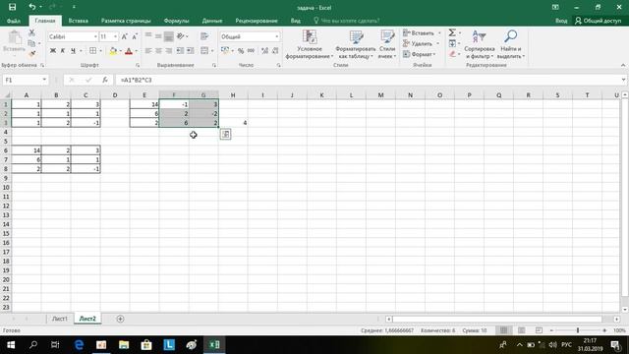Screen dimensions: 629x354
Task: Increase font size with the larger A icon
Action: click(125, 36)
